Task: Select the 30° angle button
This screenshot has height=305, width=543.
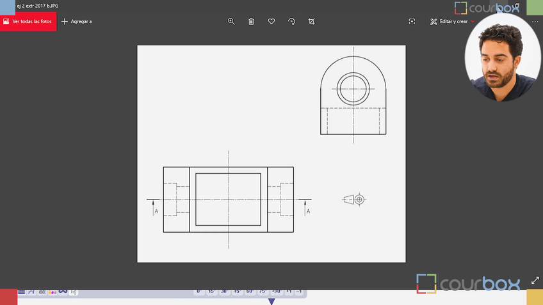Action: (x=223, y=292)
